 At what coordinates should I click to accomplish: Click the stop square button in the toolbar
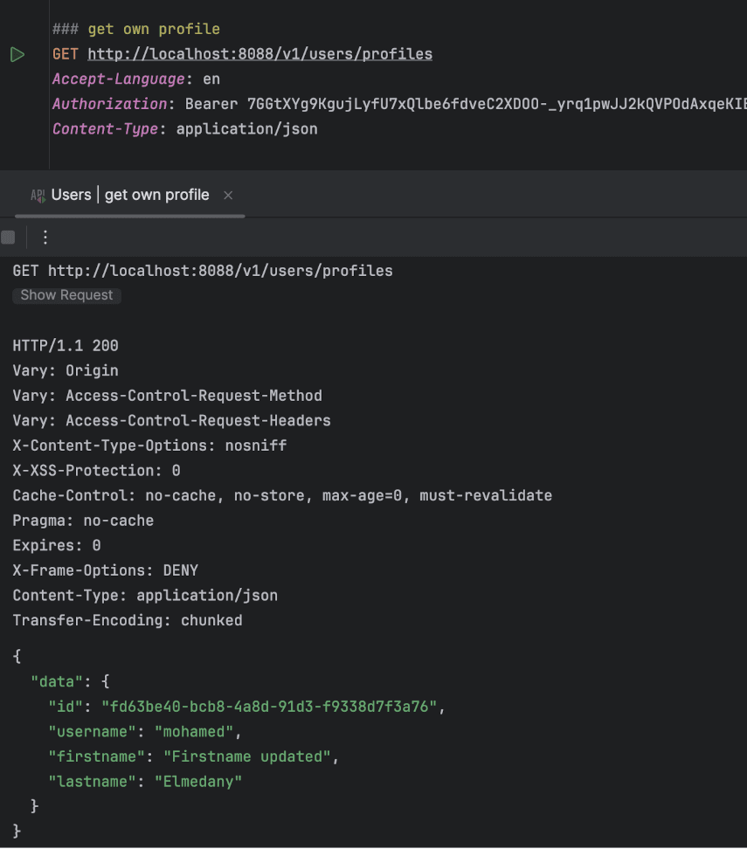8,238
